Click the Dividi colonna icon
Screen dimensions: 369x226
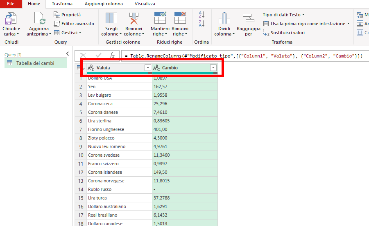[224, 18]
